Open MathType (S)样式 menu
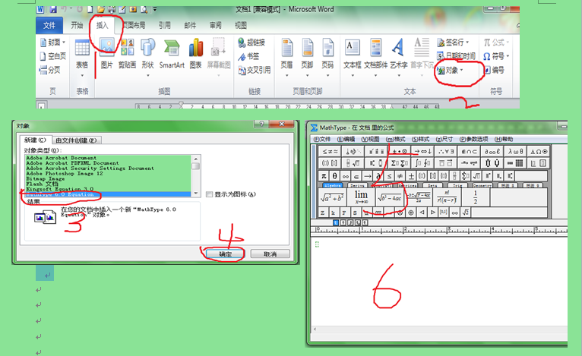582x356 pixels. (x=420, y=139)
